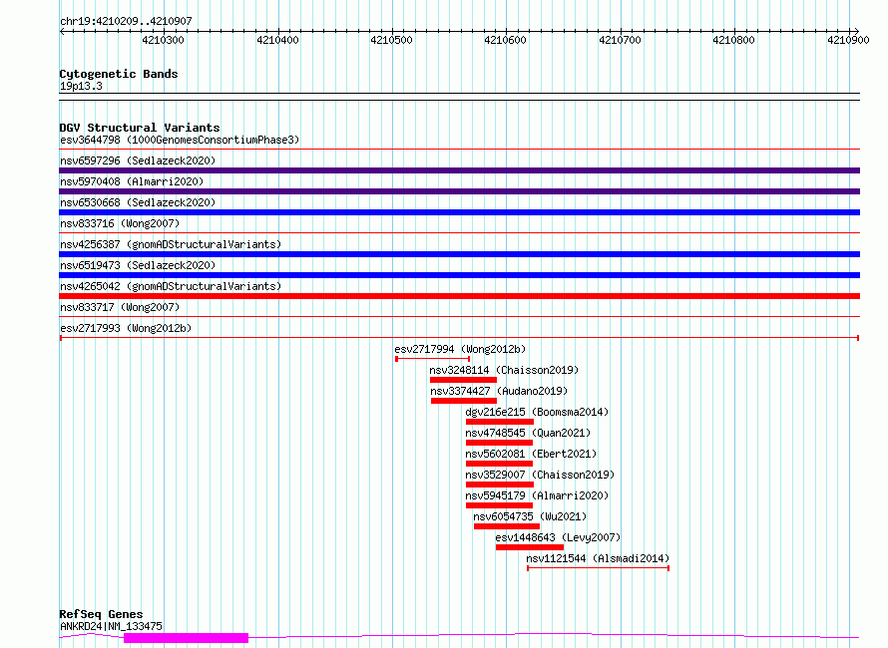Click the 4210700 ruler position
The height and width of the screenshot is (648, 888).
pos(620,40)
